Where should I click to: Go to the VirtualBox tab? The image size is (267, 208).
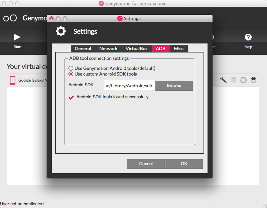coord(137,48)
